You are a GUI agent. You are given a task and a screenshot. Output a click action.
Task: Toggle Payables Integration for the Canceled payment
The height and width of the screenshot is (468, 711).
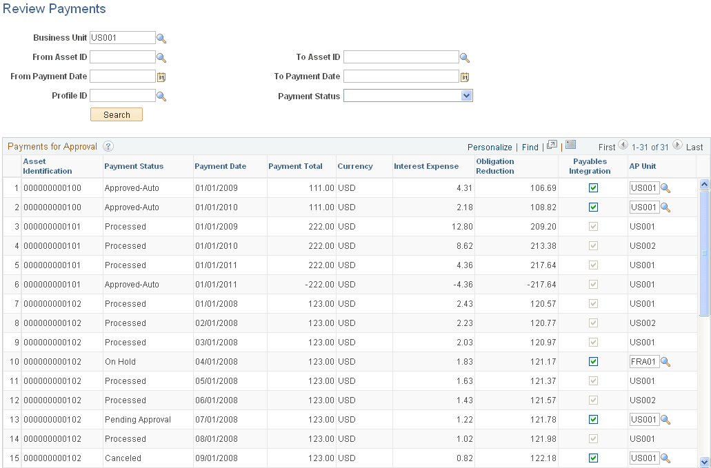[593, 458]
